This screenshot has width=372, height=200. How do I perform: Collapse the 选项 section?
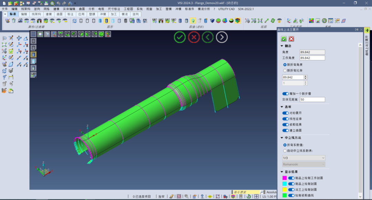coord(282,107)
